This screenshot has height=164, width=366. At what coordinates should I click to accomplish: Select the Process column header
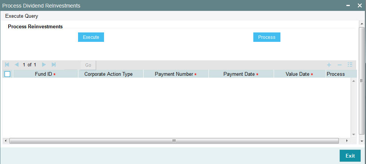point(341,74)
